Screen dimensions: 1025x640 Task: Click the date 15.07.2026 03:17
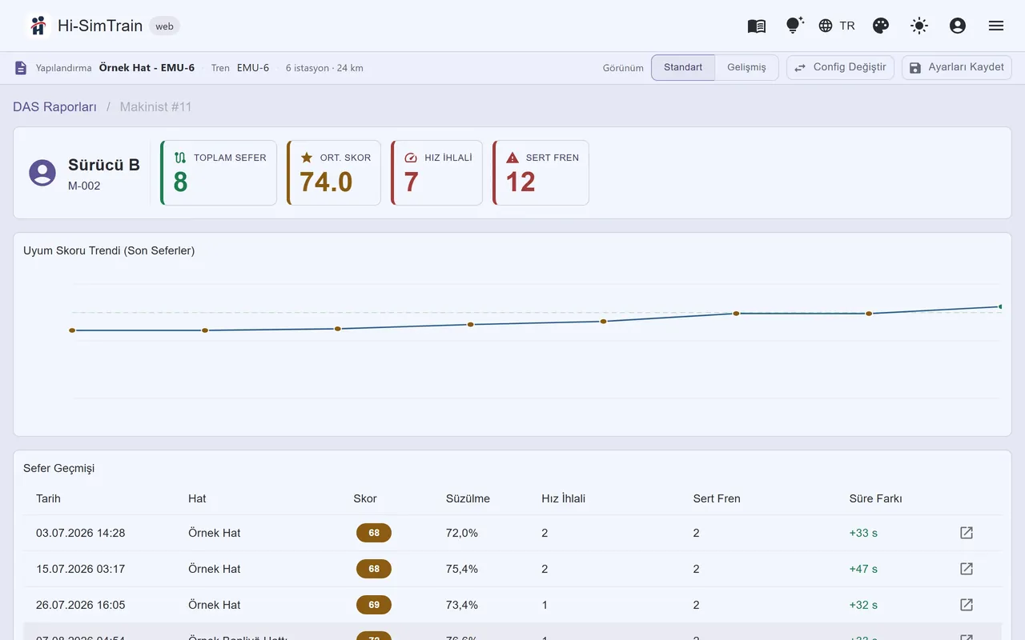81,569
